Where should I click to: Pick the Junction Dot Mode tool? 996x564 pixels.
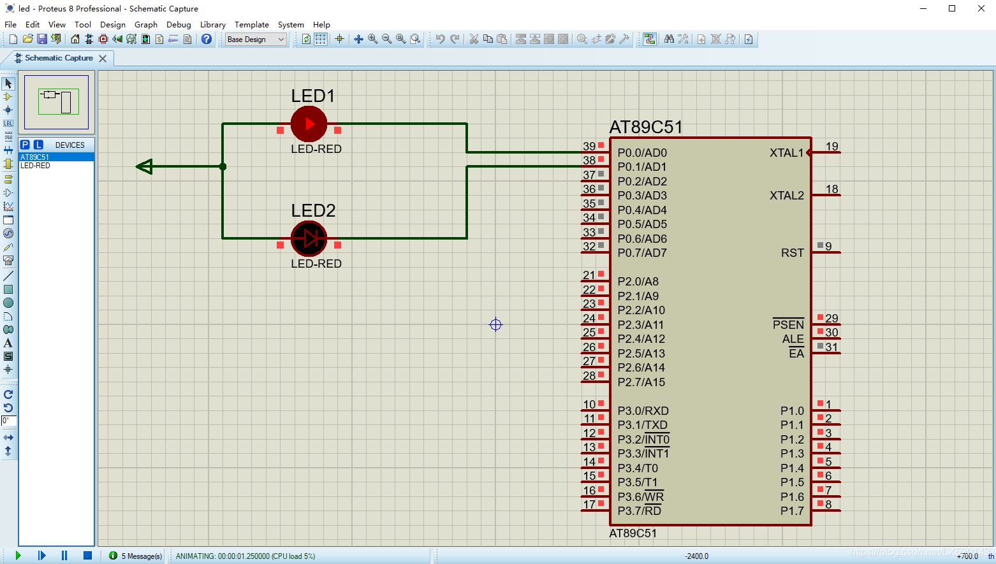click(8, 110)
